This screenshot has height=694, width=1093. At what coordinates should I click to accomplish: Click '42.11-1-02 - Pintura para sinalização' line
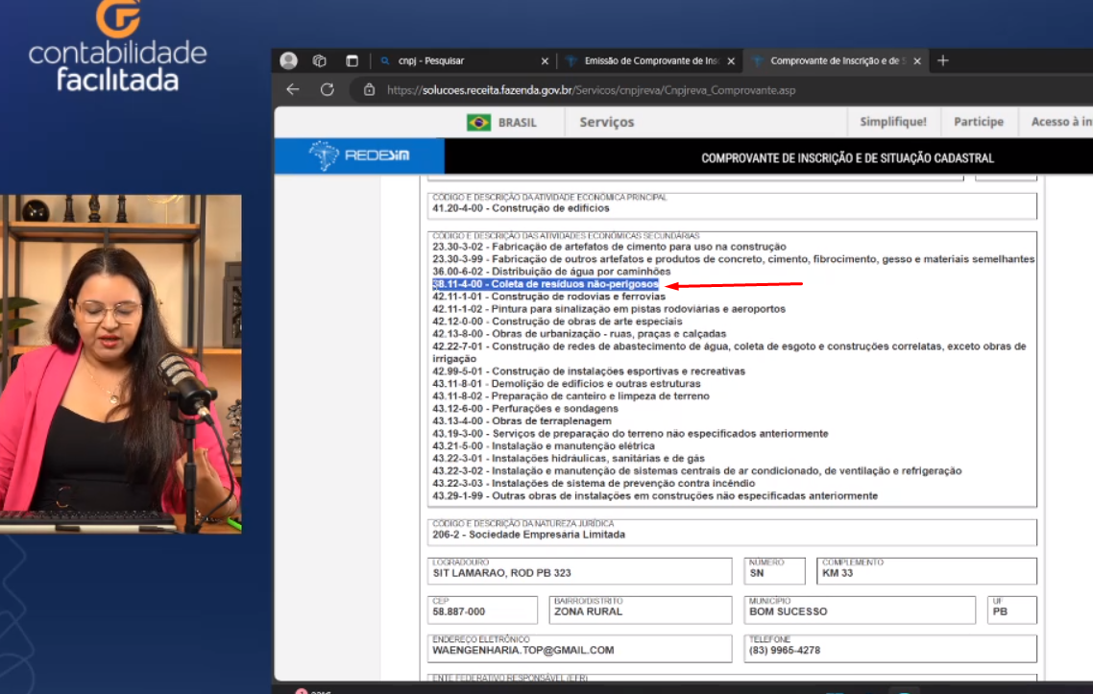point(609,309)
